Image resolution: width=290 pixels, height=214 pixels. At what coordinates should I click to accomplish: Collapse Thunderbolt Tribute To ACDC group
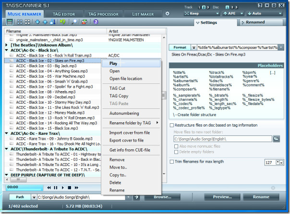pos(6,149)
